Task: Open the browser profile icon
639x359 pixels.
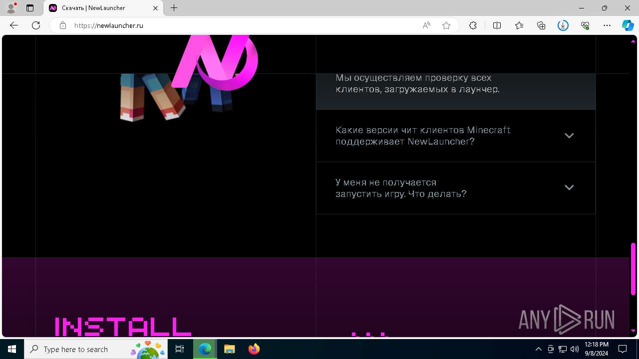Action: coord(11,8)
